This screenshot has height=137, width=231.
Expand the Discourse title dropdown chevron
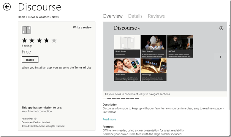coord(139,29)
